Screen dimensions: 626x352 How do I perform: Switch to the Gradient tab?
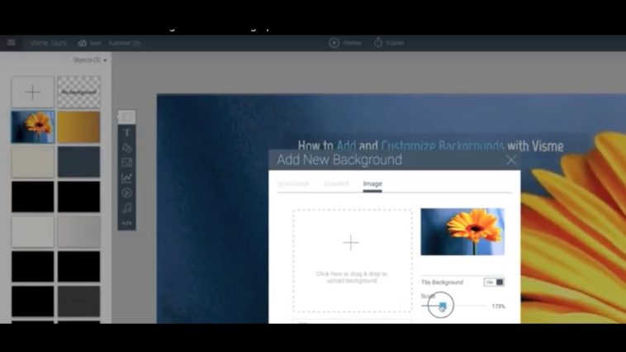tap(335, 183)
